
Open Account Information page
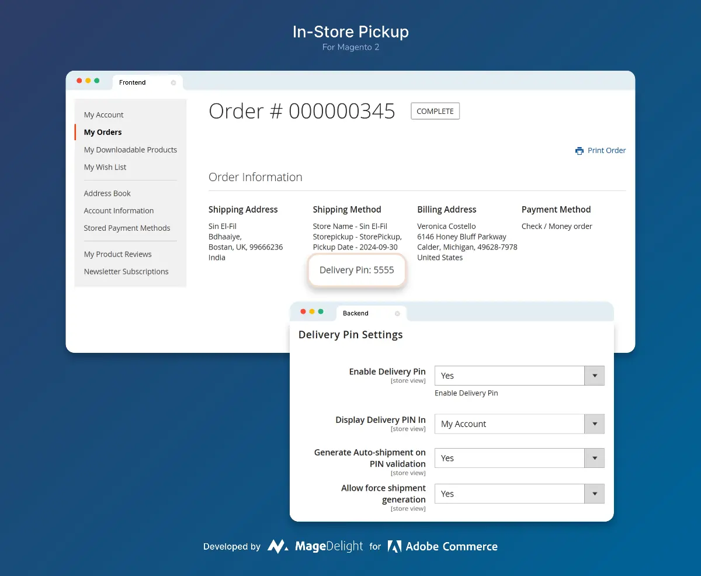click(119, 211)
